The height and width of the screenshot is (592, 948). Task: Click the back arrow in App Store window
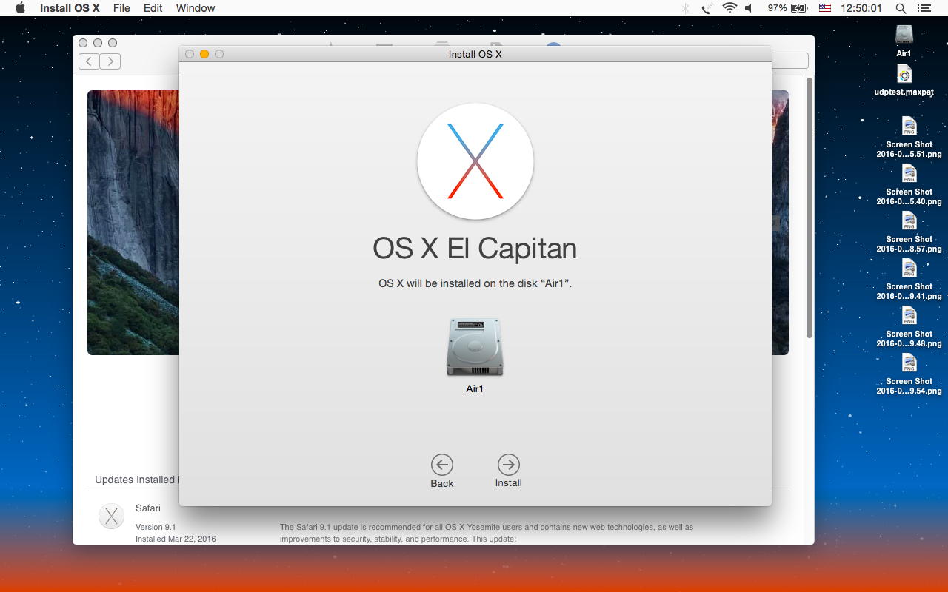(x=89, y=61)
